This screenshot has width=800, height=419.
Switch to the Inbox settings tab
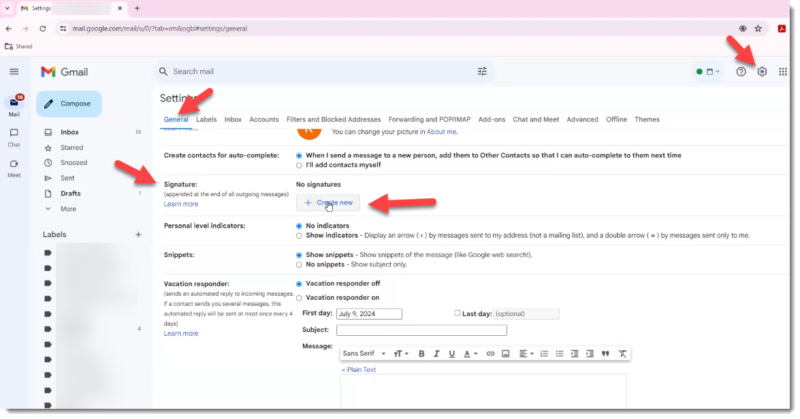(233, 119)
